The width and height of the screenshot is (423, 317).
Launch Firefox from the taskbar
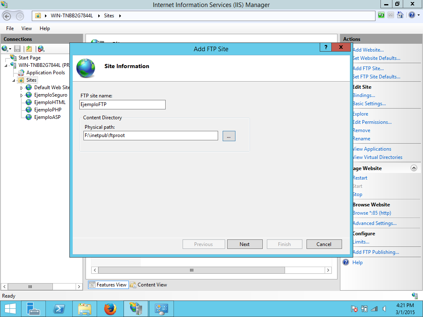click(x=110, y=308)
